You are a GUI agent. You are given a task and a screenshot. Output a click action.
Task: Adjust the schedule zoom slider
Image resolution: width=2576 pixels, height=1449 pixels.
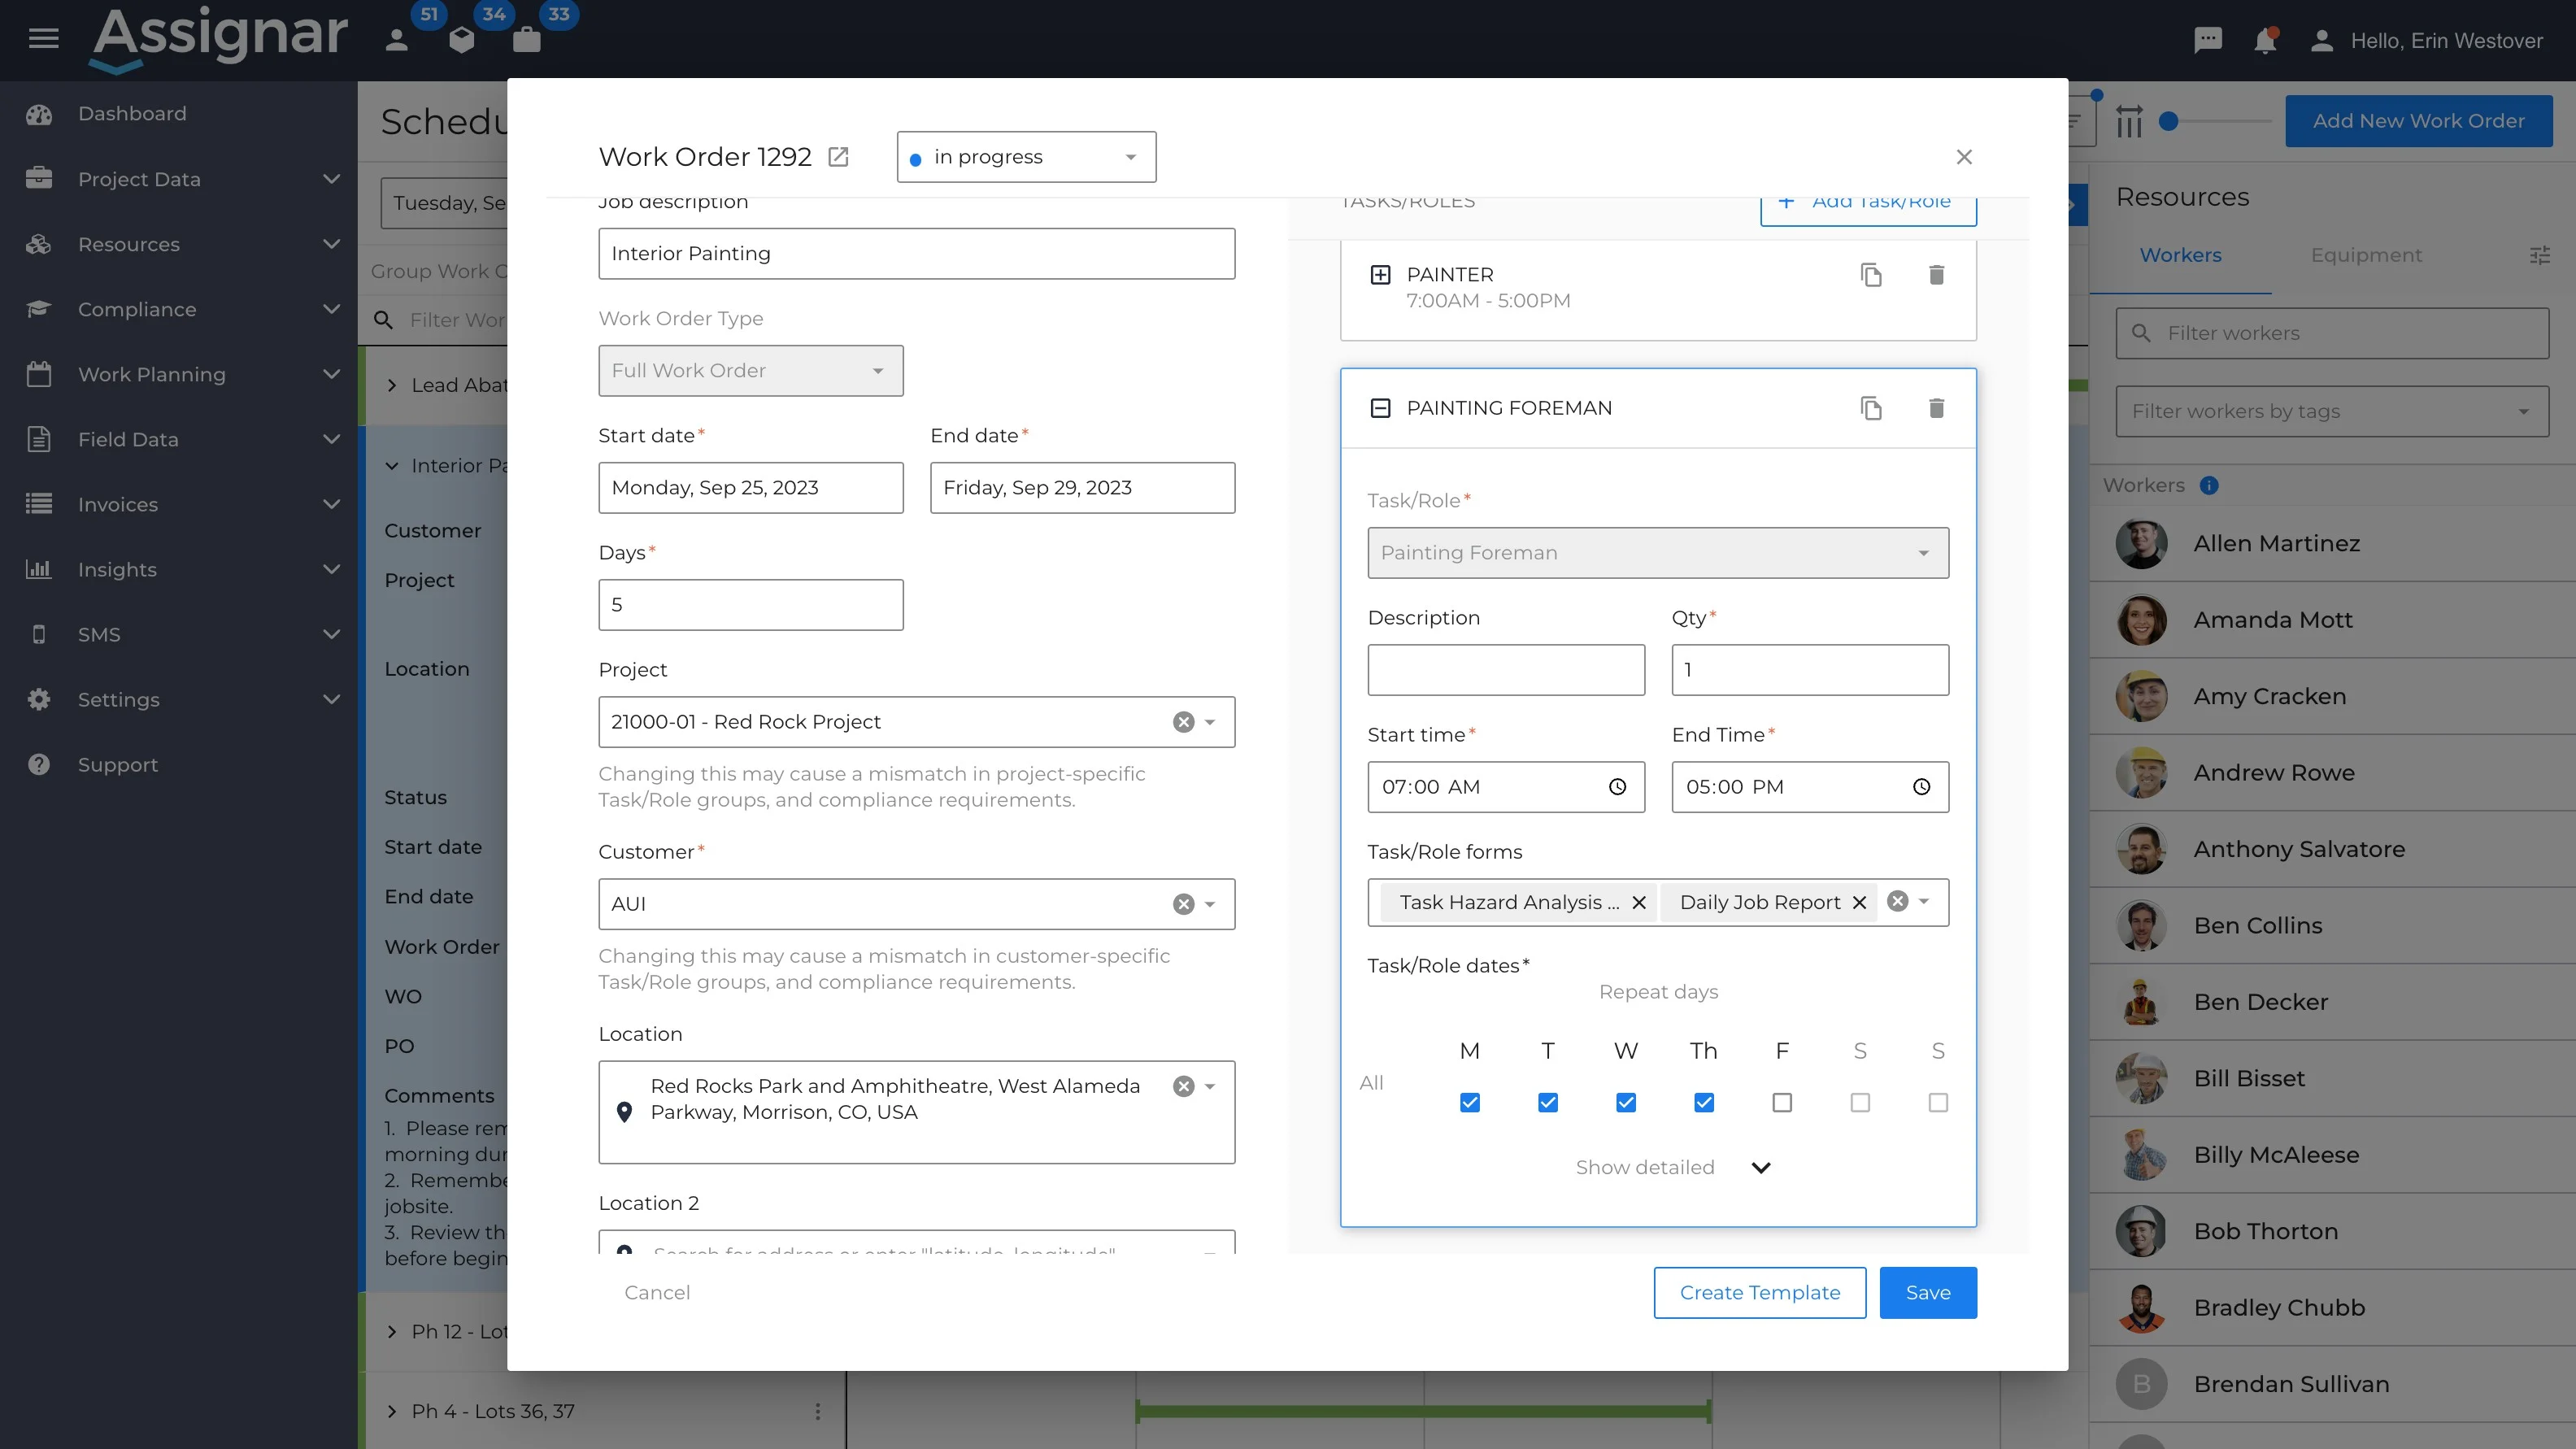pos(2168,121)
